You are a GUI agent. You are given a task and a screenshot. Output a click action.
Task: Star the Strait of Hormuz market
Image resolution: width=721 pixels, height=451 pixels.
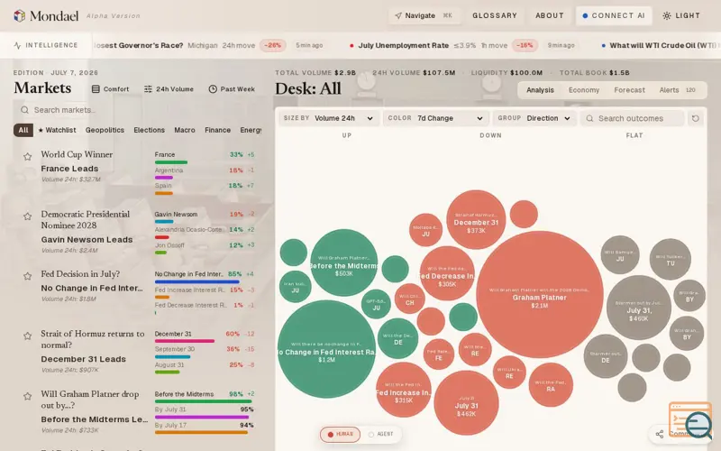(x=28, y=336)
